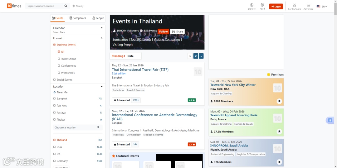
Task: Open the Summarize link
Action: 120,40
